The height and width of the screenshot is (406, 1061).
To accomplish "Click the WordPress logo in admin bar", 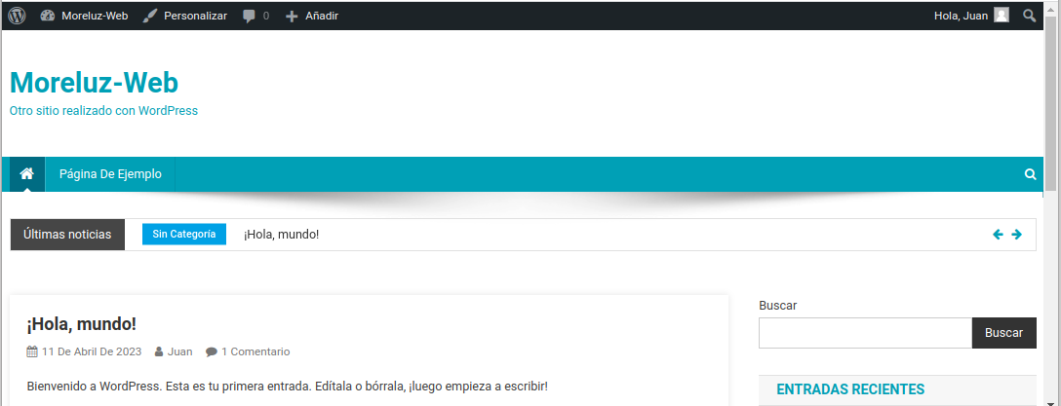I will (17, 16).
